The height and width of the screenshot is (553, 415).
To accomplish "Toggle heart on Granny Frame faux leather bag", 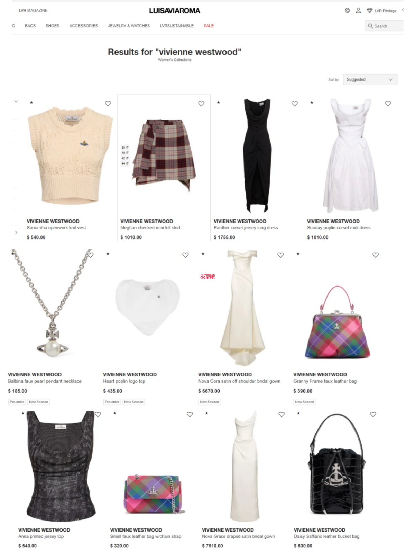I will coord(376,255).
